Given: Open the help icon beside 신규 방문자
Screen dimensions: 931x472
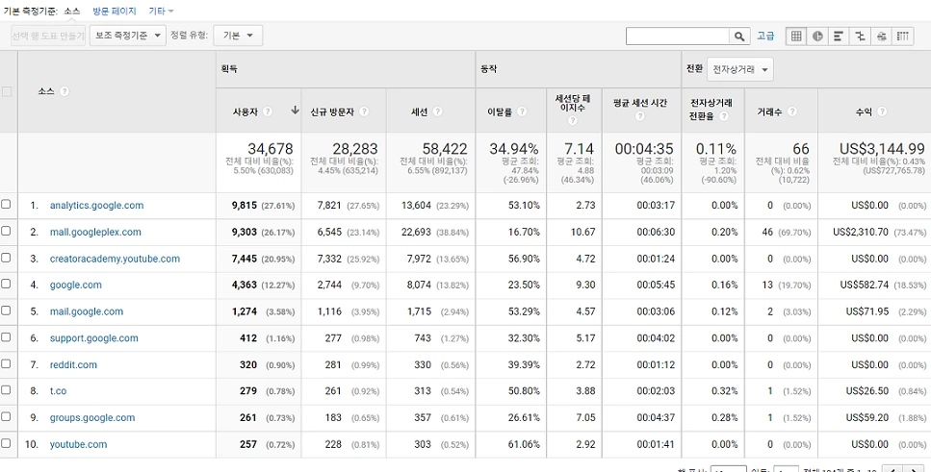Looking at the screenshot, I should pyautogui.click(x=364, y=112).
